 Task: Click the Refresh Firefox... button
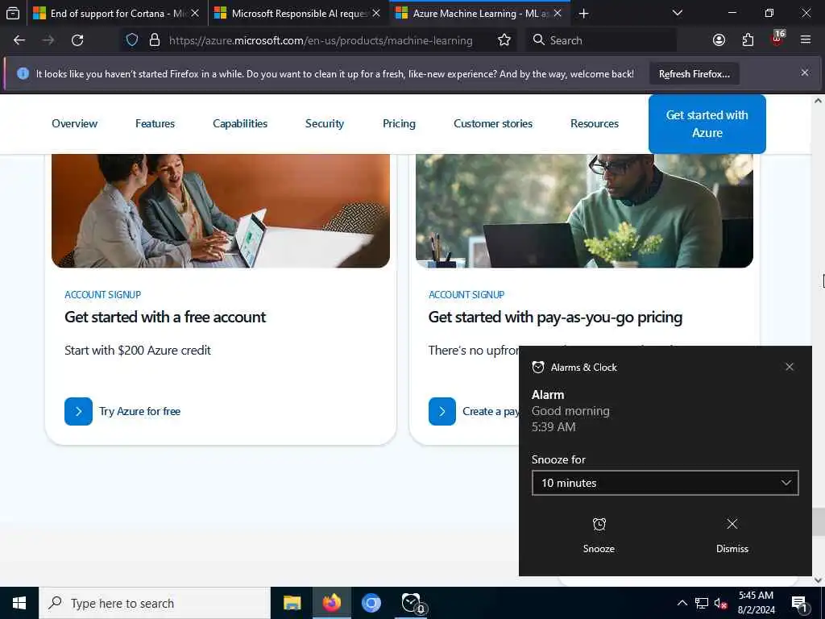coord(694,73)
